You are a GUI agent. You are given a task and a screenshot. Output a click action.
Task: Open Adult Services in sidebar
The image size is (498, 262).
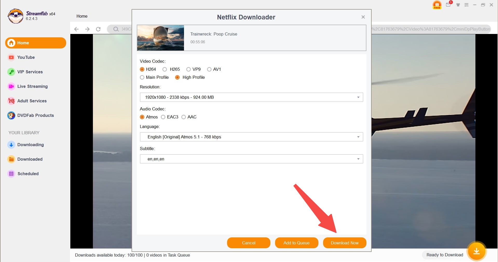pos(32,101)
